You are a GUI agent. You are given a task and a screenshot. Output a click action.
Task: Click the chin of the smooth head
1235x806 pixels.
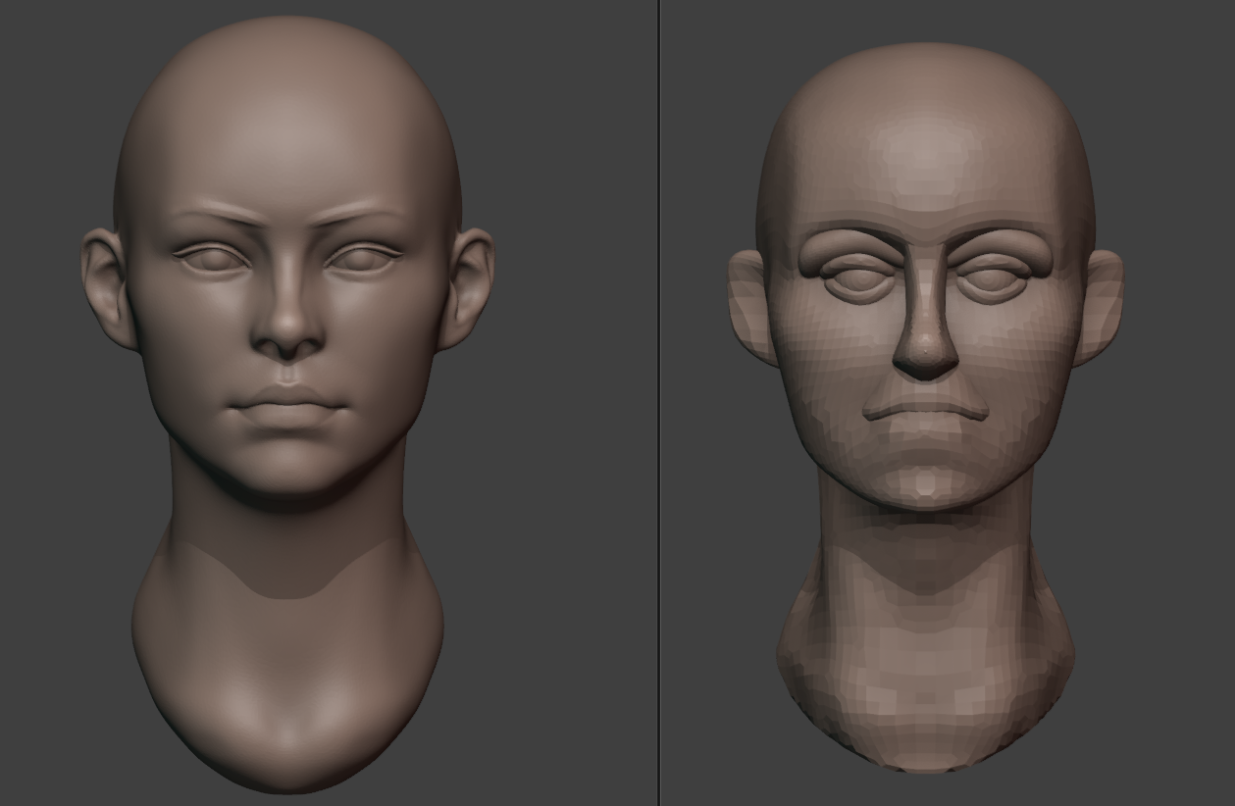pyautogui.click(x=287, y=471)
